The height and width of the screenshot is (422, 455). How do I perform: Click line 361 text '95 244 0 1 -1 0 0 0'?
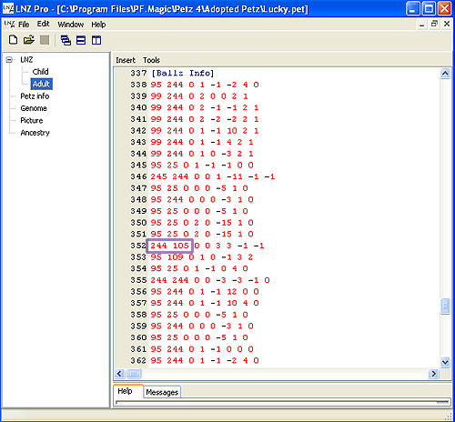(x=202, y=349)
